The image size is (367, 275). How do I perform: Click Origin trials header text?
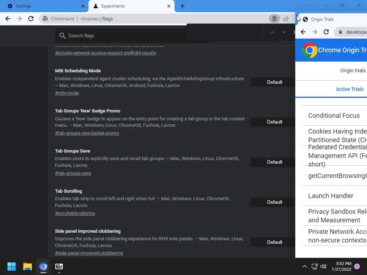coord(353,71)
